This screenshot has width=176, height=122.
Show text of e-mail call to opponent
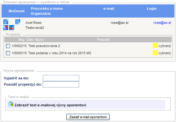(50, 105)
